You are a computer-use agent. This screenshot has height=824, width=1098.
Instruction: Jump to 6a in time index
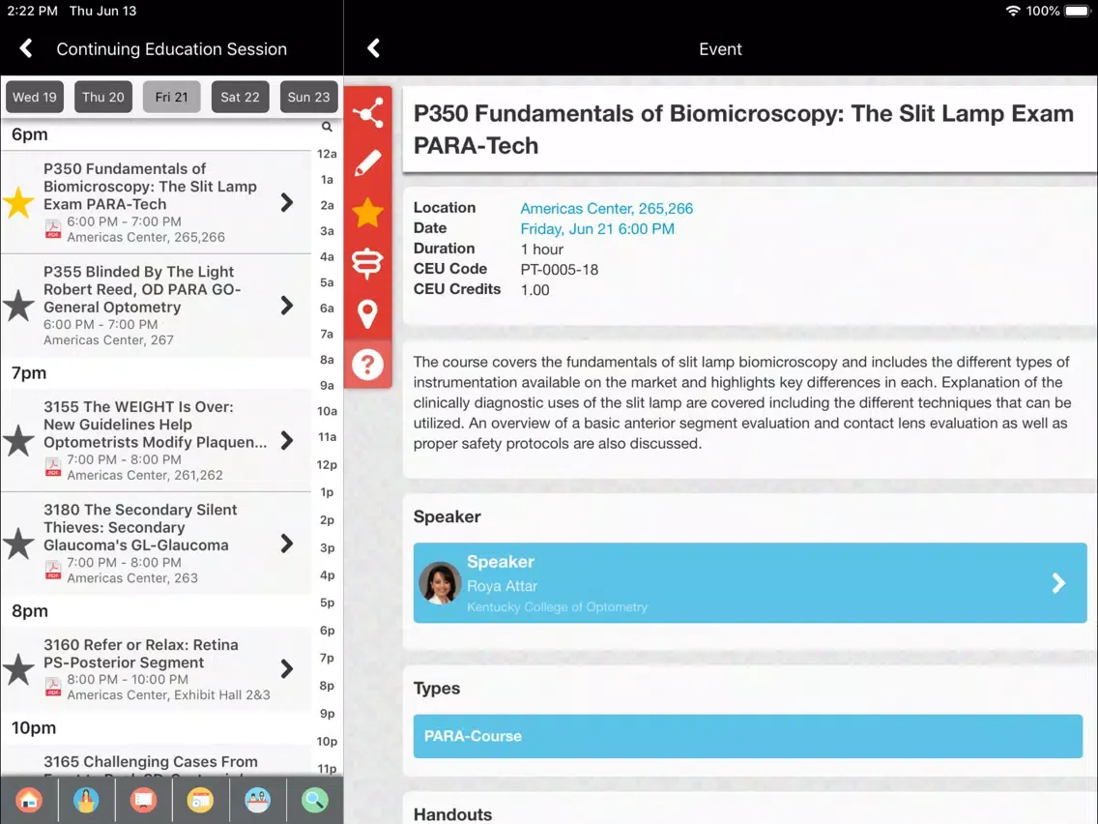point(327,309)
